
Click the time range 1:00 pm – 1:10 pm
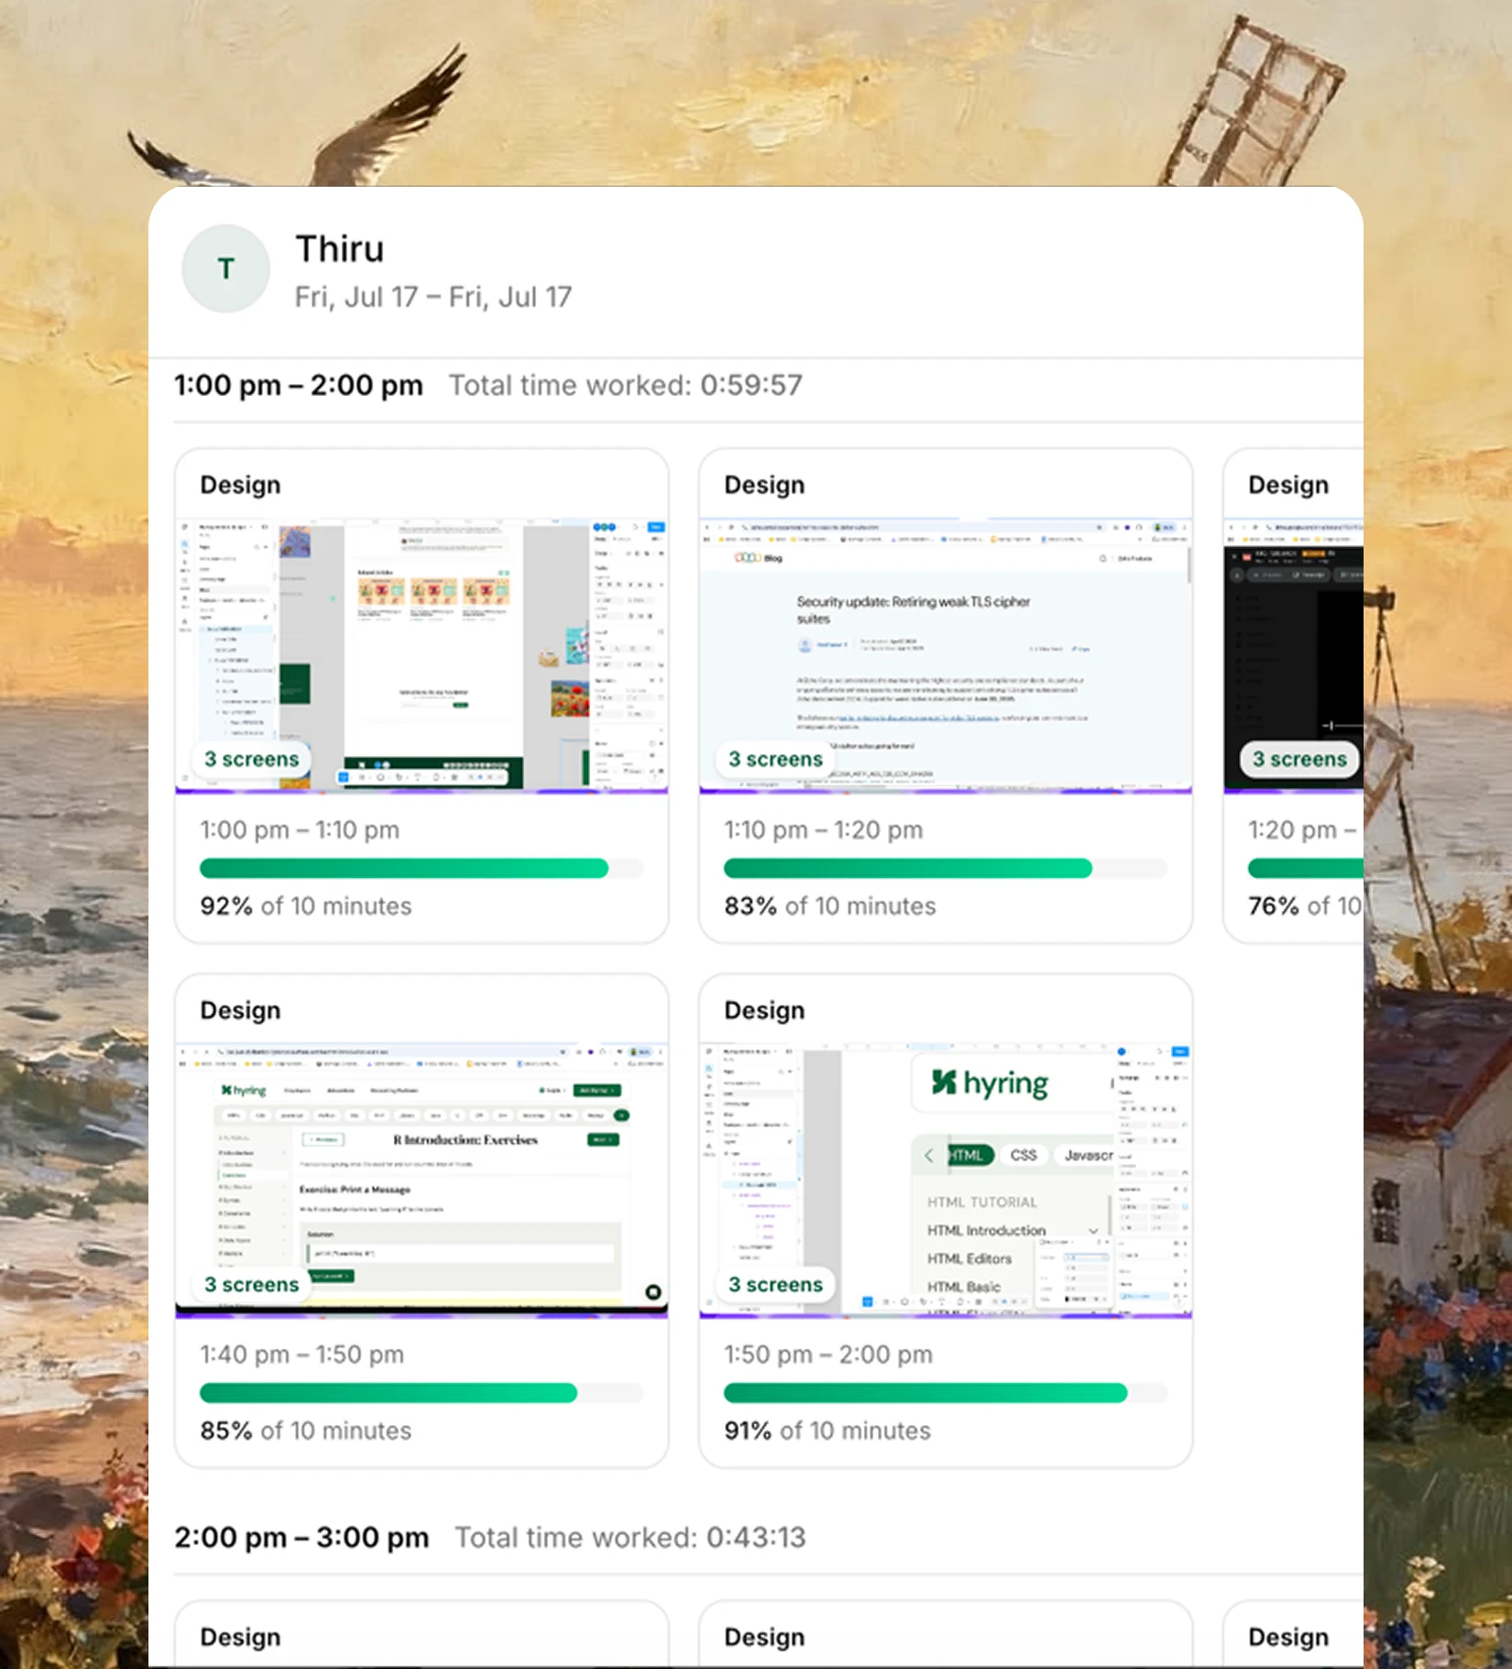(300, 830)
